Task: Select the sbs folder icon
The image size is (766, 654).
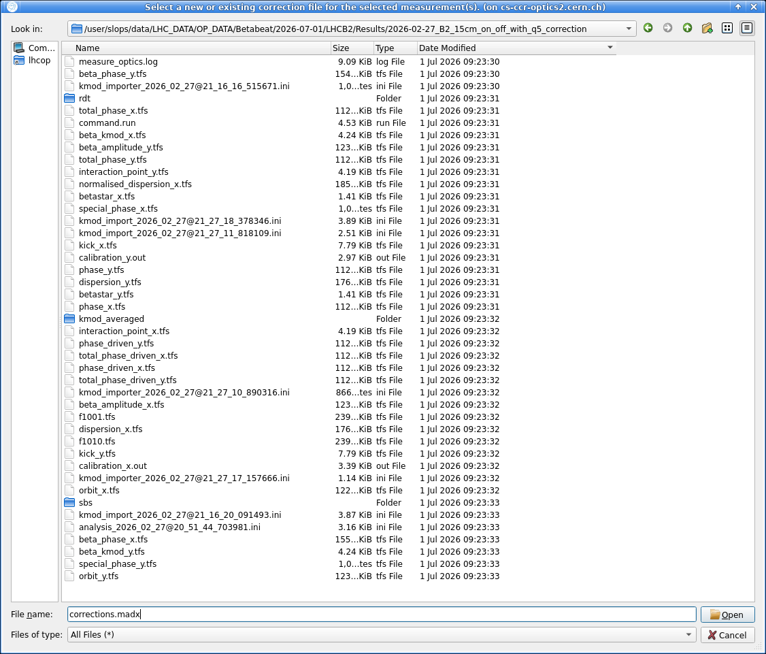Action: [69, 502]
